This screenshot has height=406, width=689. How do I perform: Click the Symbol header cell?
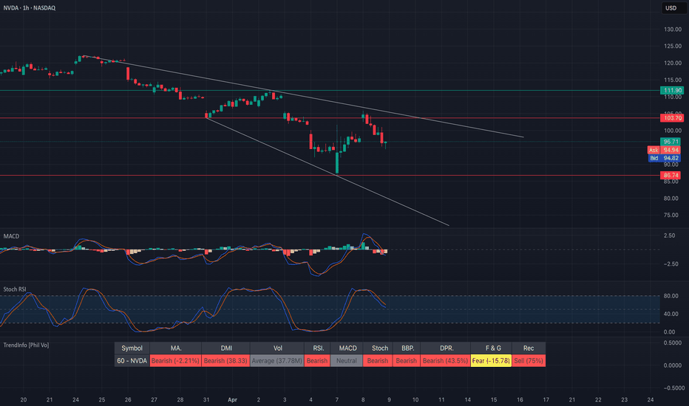coord(132,348)
